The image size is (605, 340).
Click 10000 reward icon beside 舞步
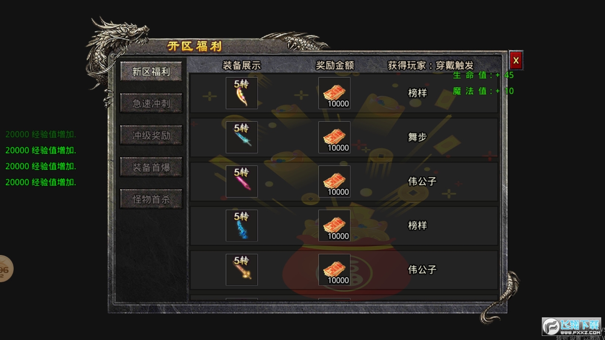tap(334, 137)
